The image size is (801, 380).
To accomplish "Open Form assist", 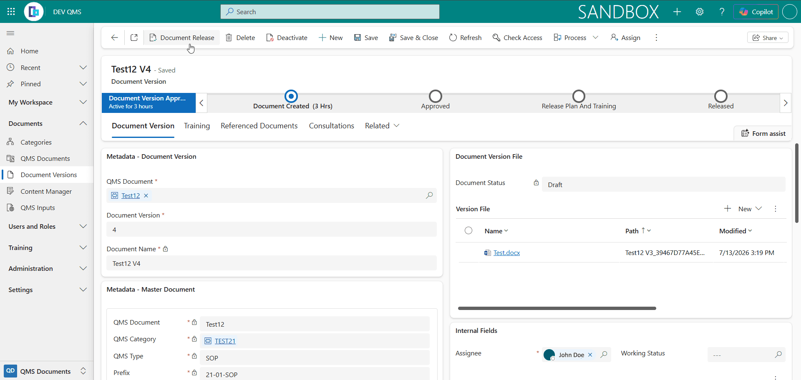I will (763, 133).
